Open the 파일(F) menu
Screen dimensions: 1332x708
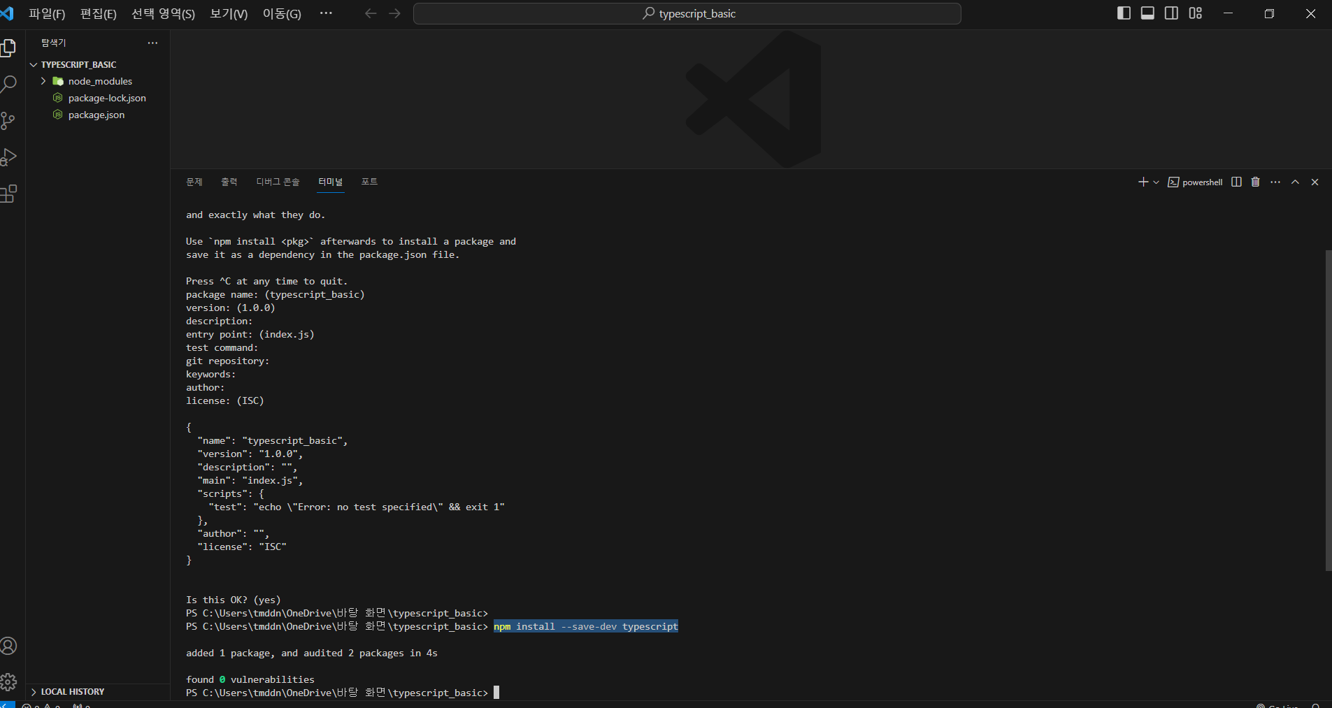[x=47, y=14]
